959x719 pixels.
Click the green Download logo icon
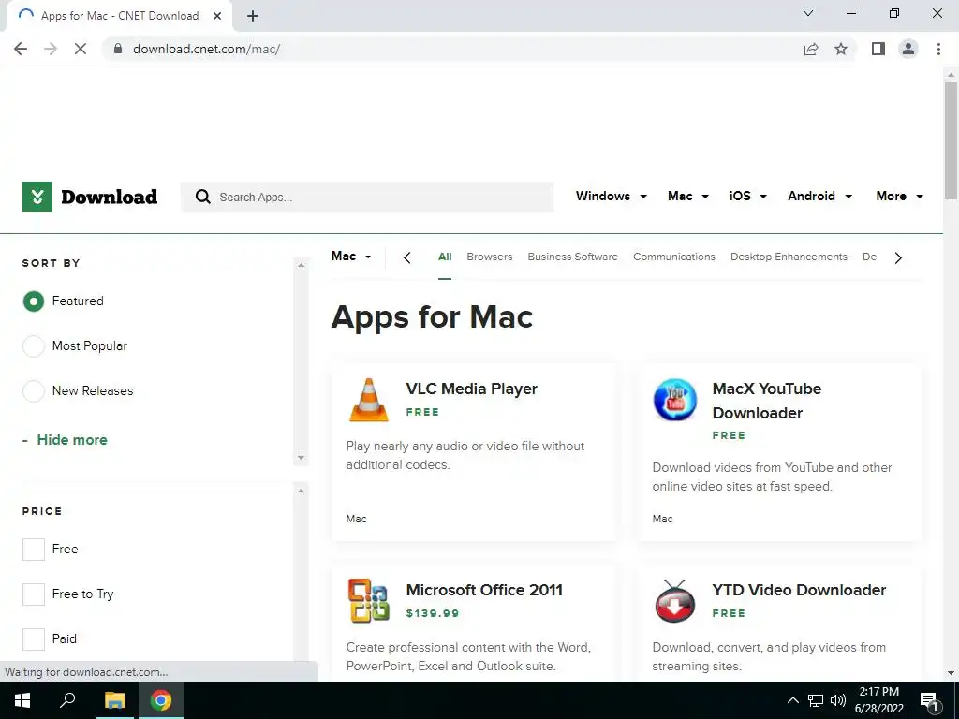pyautogui.click(x=37, y=197)
